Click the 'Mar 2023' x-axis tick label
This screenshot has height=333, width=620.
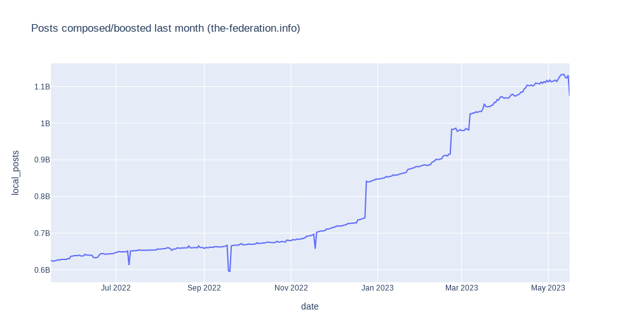(x=461, y=288)
